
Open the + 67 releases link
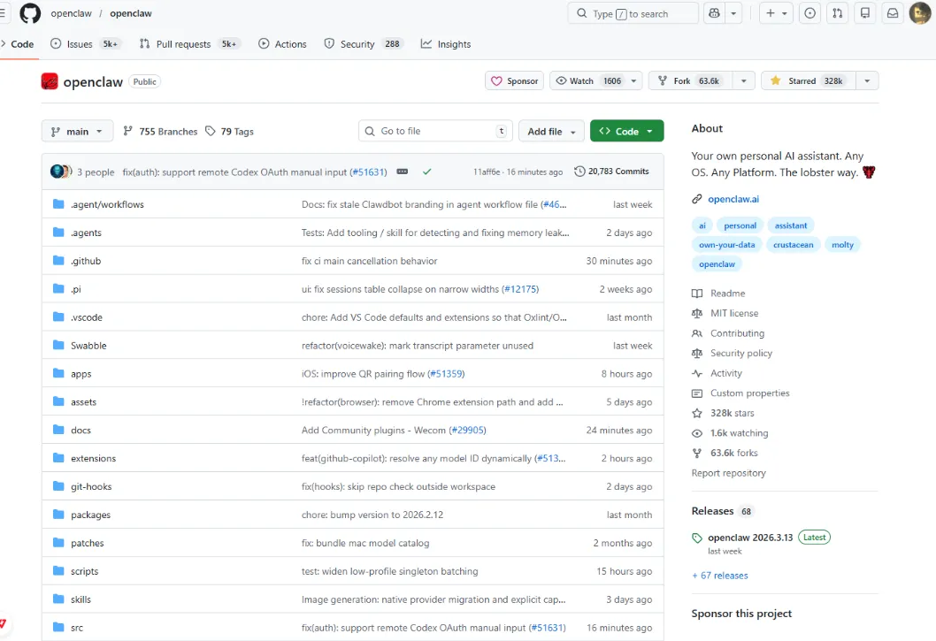[x=720, y=576]
